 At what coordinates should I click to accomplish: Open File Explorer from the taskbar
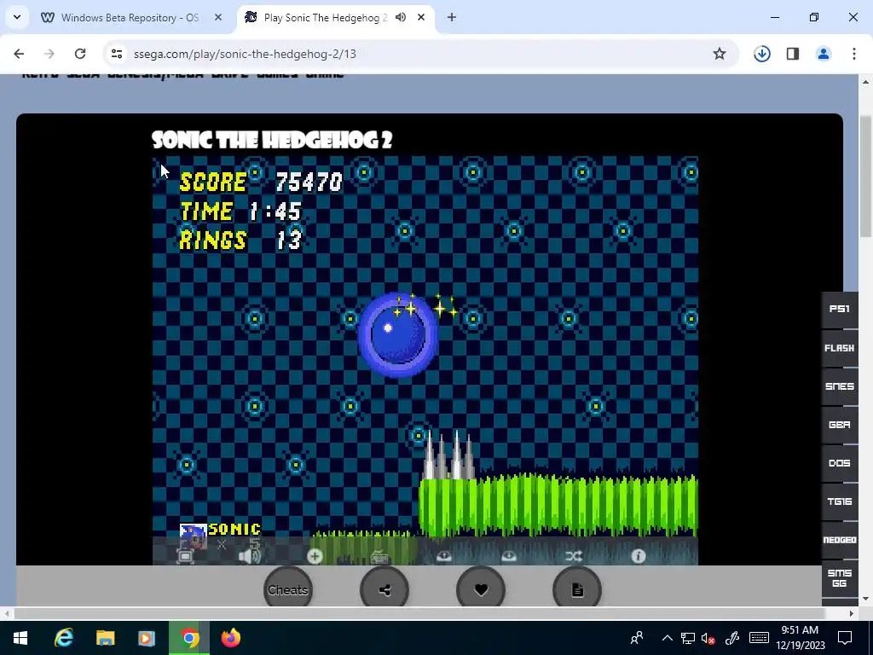(x=105, y=638)
